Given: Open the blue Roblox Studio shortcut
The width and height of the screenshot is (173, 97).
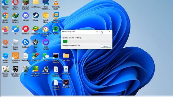Looking at the screenshot, I should pyautogui.click(x=5, y=58).
